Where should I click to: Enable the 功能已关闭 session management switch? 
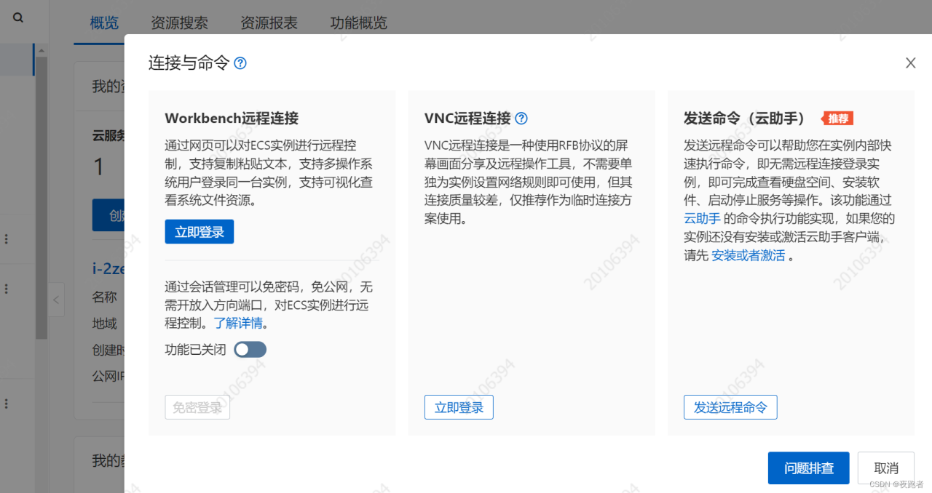coord(250,350)
